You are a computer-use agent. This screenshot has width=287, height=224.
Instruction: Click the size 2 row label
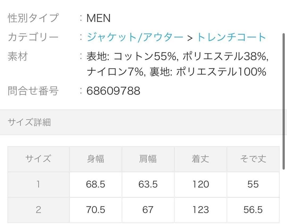[38, 210]
